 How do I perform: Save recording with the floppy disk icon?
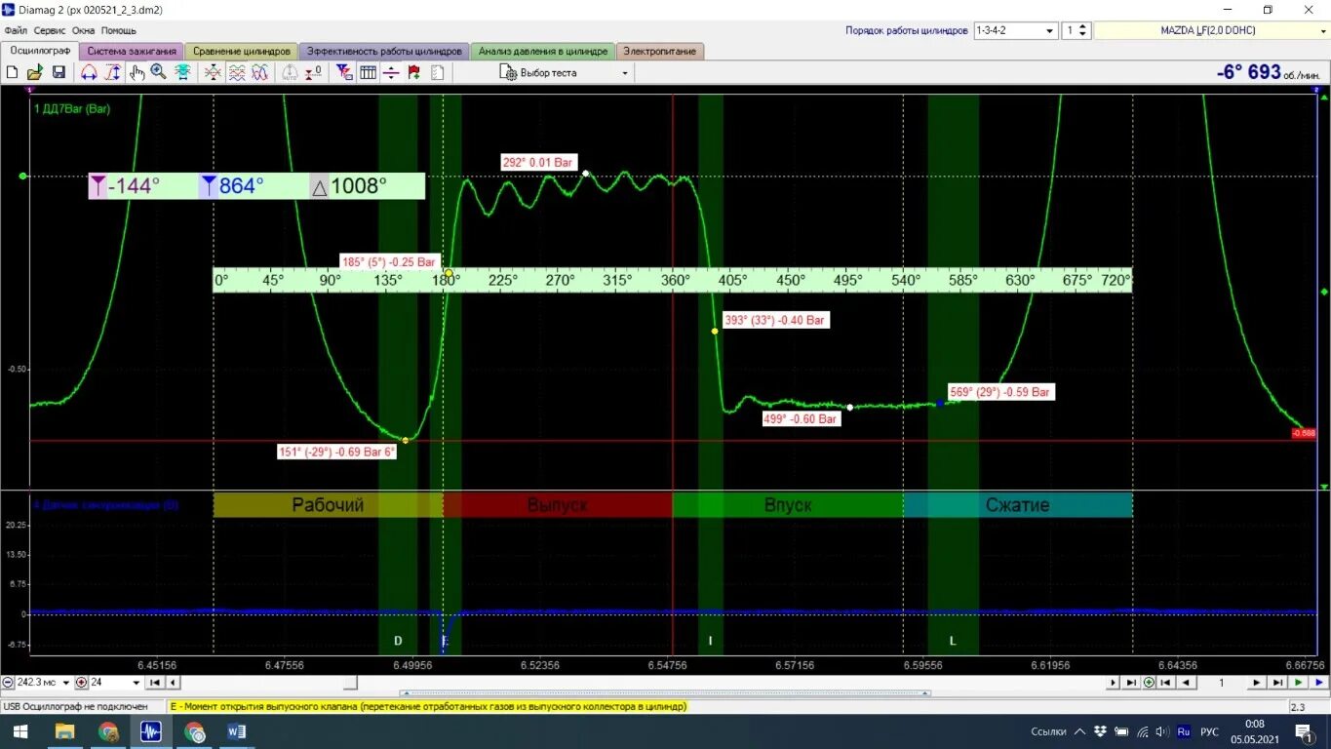[59, 72]
